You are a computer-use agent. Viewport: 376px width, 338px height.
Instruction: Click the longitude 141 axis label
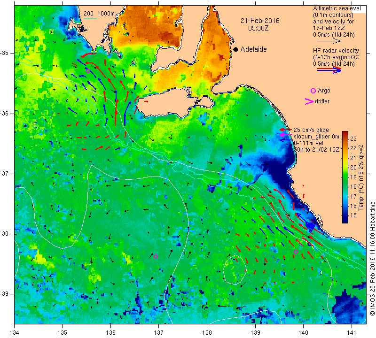click(352, 332)
